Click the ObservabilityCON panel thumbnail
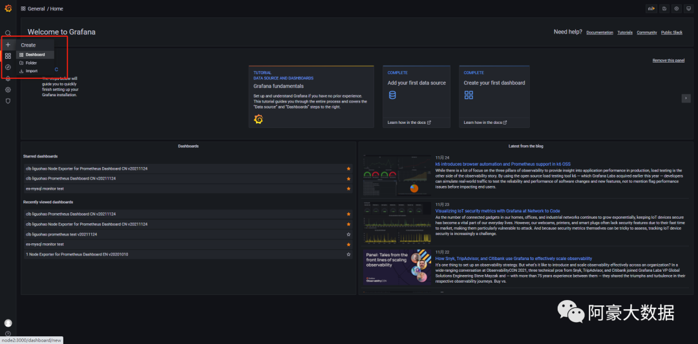Viewport: 698px width, 344px height. pyautogui.click(x=397, y=267)
